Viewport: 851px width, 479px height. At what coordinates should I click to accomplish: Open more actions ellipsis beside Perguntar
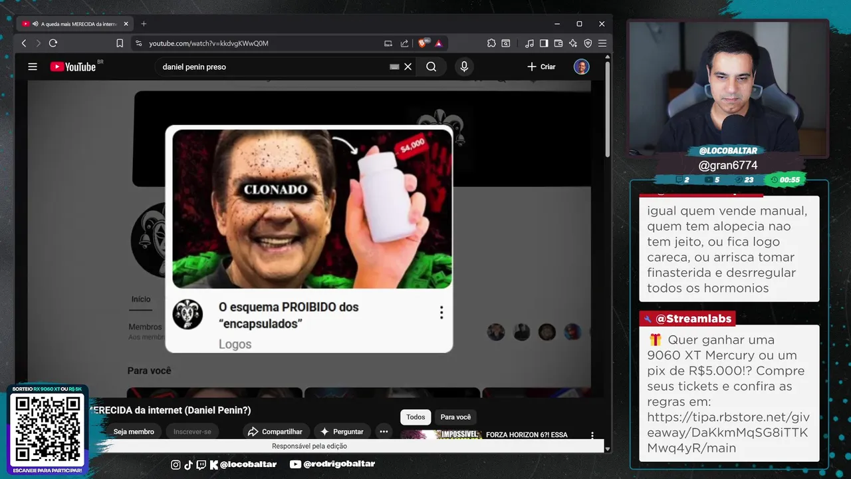coord(384,432)
